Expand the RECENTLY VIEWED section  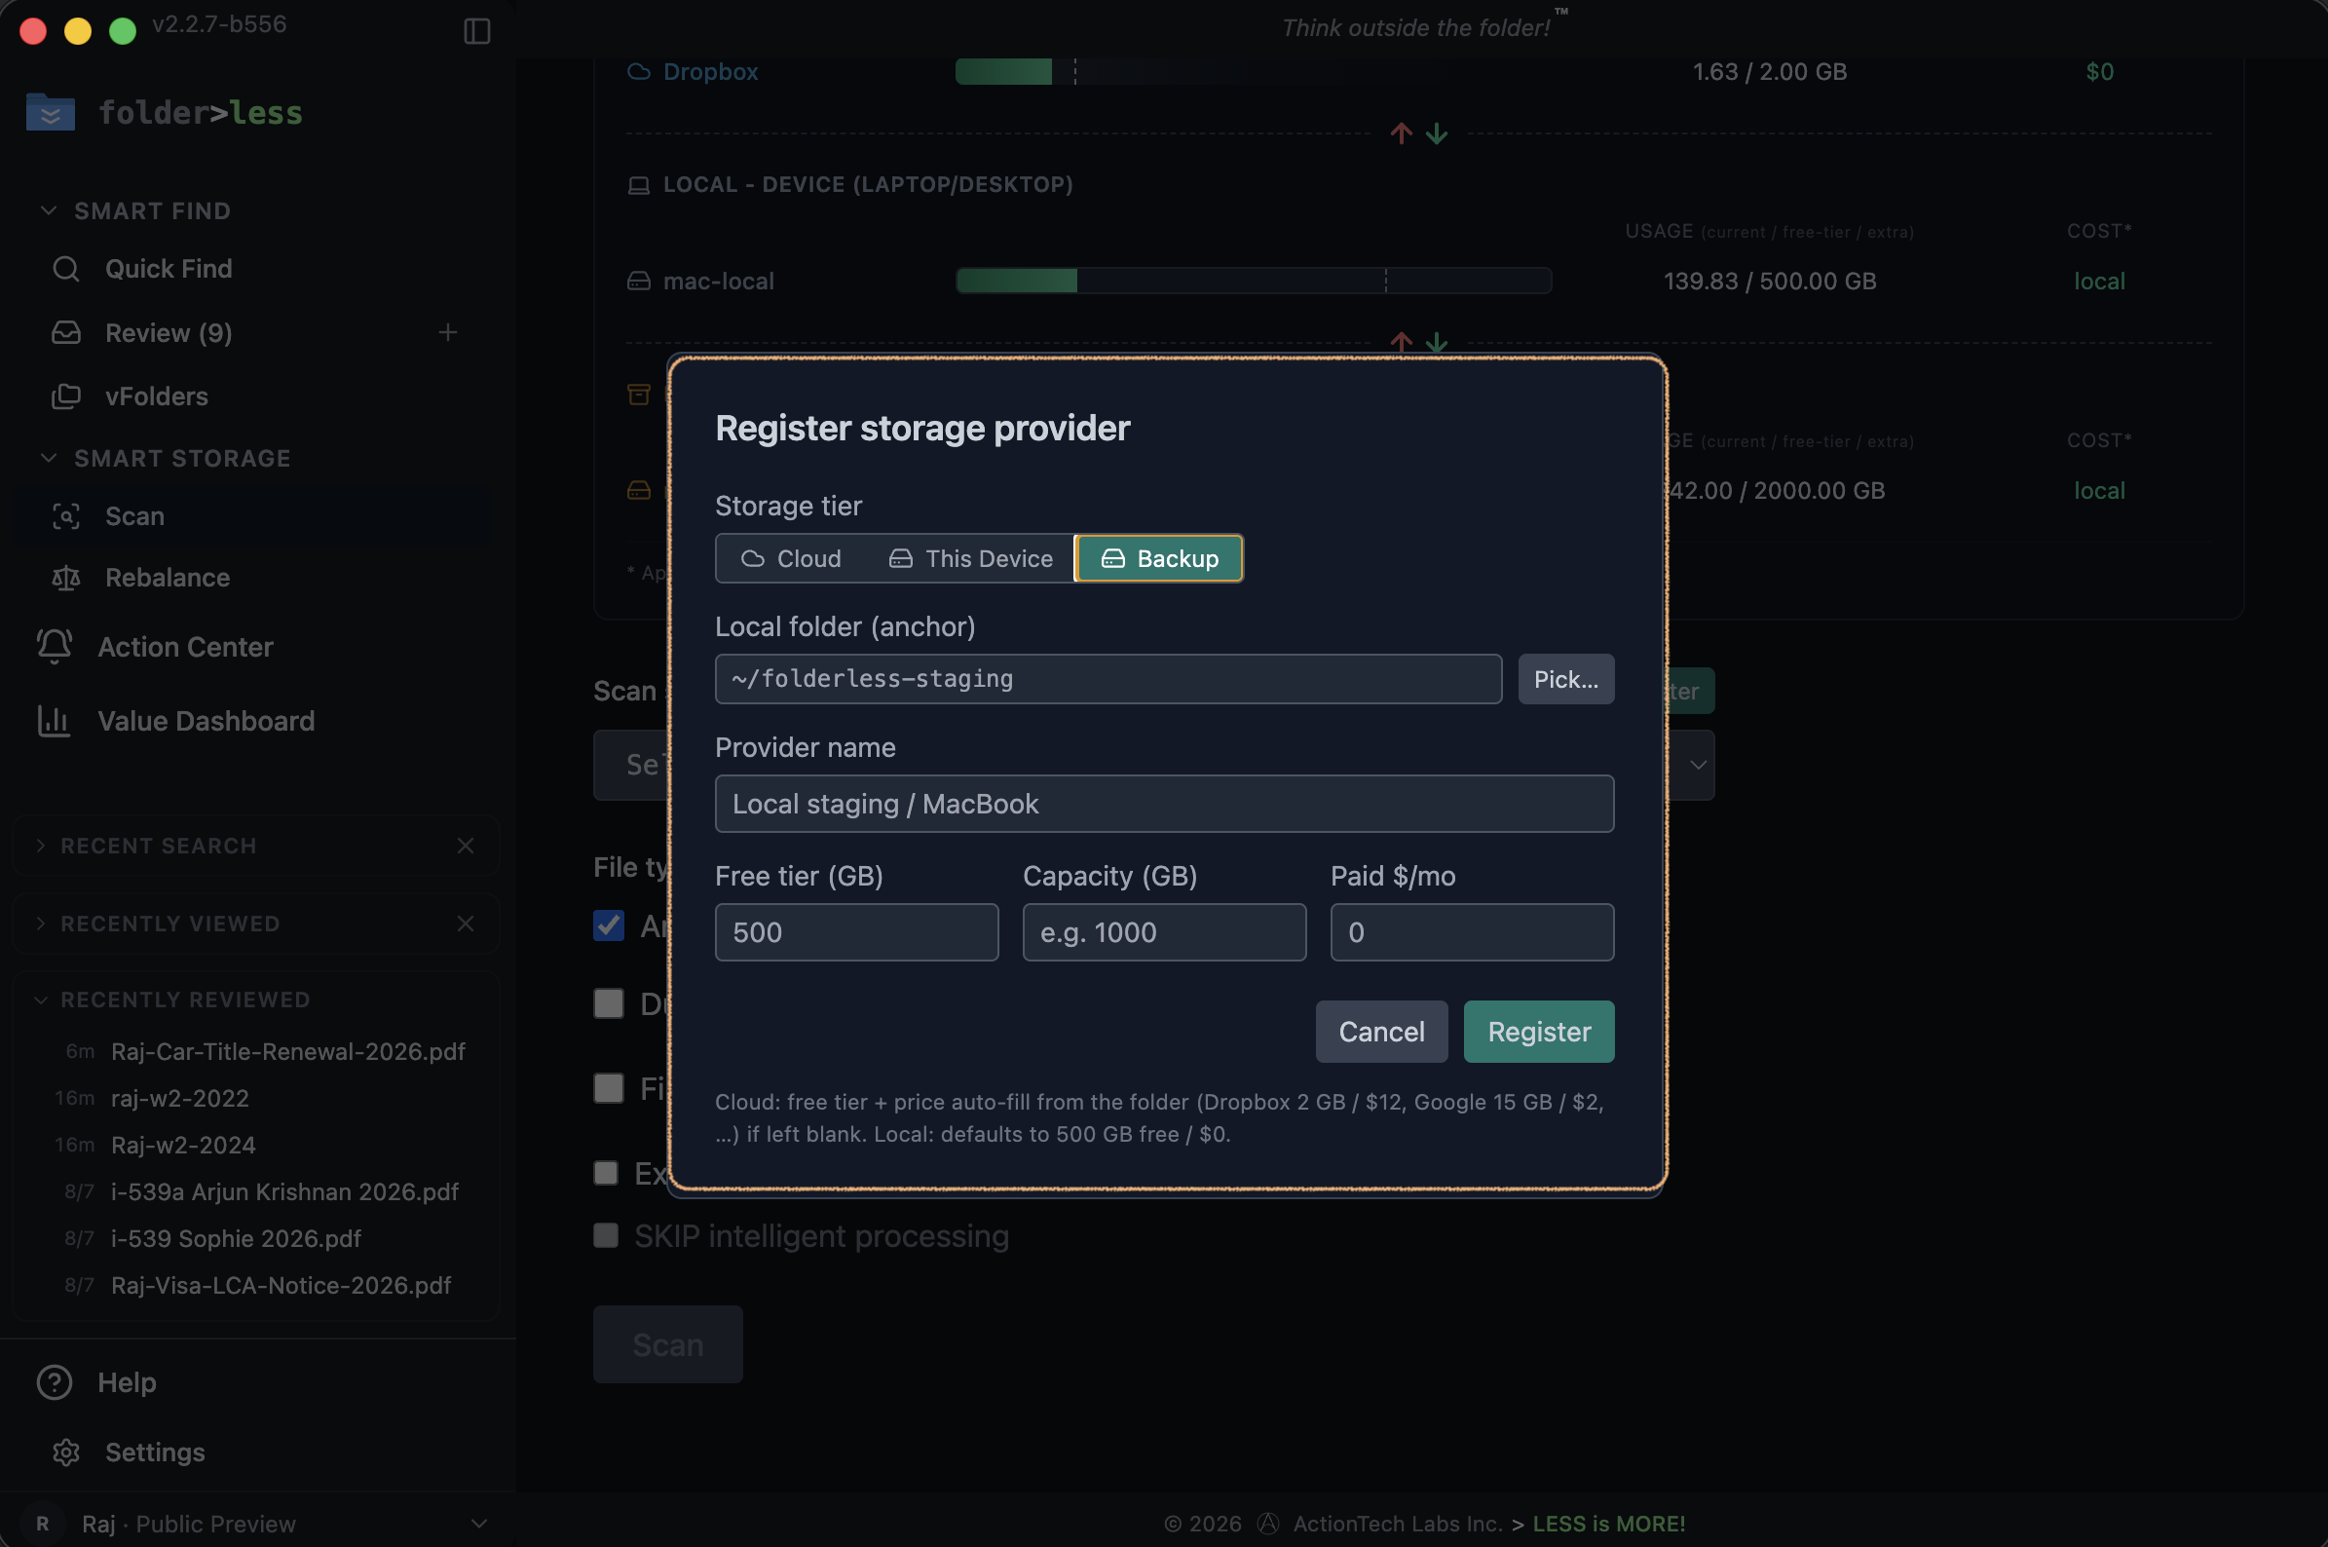click(41, 924)
